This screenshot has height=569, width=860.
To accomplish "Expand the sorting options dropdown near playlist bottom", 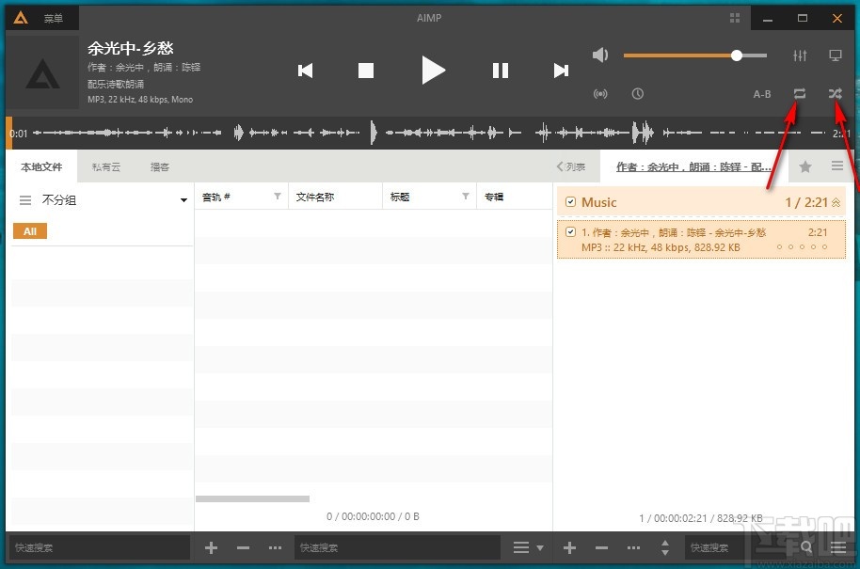I will [x=537, y=546].
